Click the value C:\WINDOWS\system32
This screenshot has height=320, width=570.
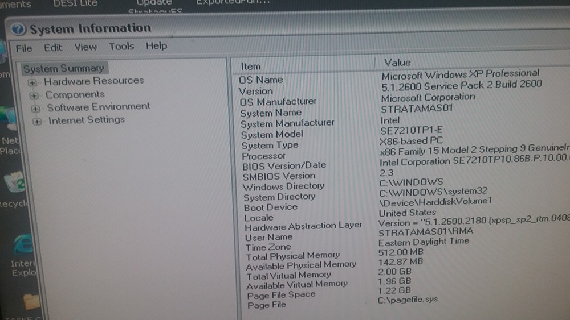[433, 192]
